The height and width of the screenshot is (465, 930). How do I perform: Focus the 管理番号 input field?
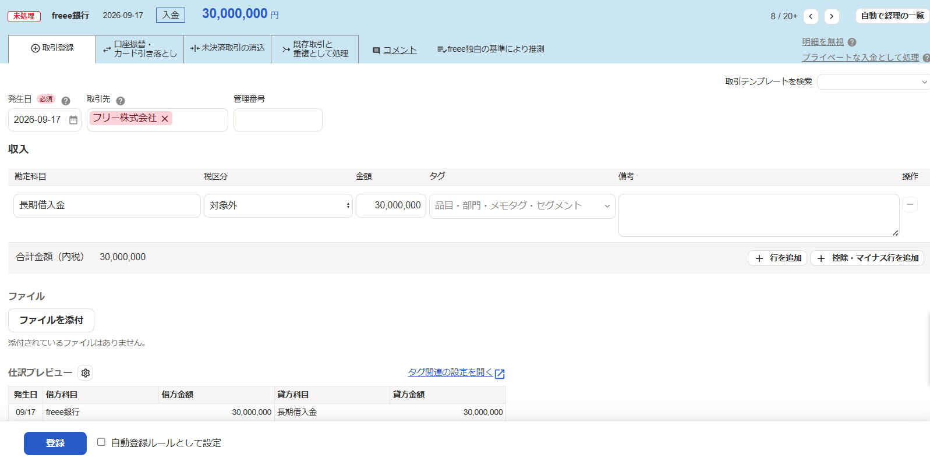278,120
